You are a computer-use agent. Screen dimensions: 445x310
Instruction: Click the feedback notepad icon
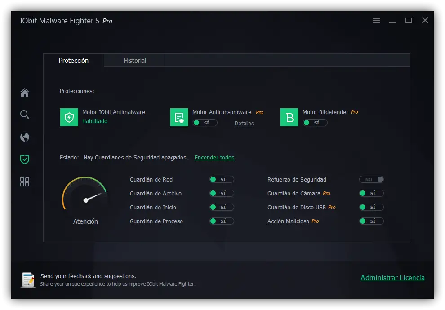(28, 279)
